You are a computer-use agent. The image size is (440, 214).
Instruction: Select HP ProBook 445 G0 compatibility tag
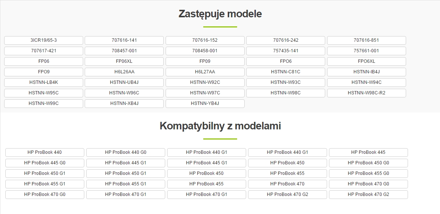[x=44, y=163]
